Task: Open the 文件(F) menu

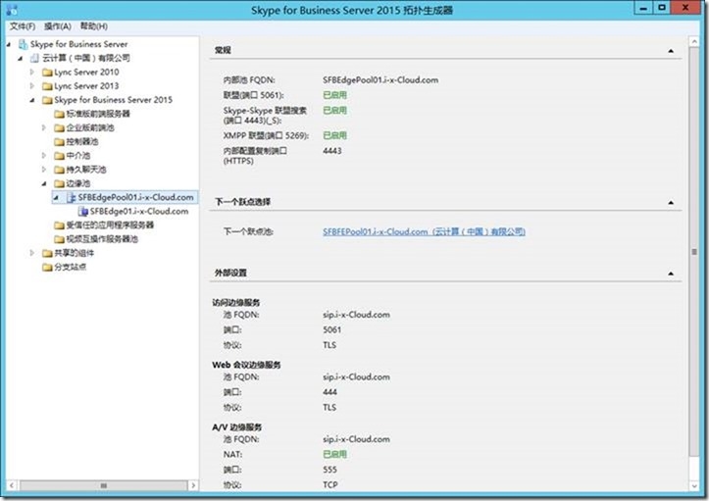Action: [23, 26]
